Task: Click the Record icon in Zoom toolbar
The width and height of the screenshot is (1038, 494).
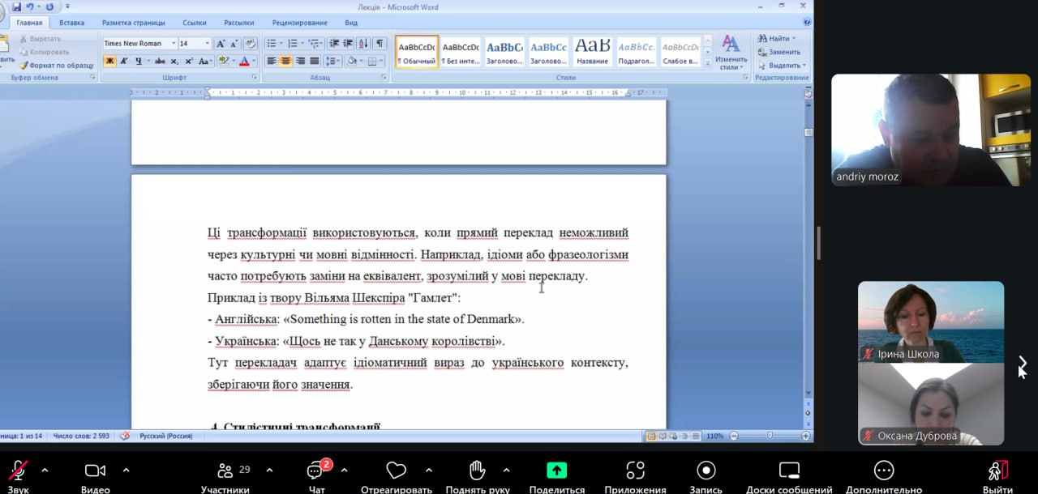Action: (x=706, y=471)
